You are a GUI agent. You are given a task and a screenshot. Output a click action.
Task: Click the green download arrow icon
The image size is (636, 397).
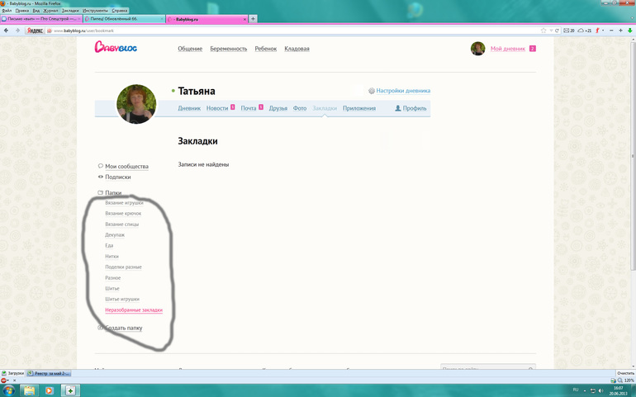630,31
